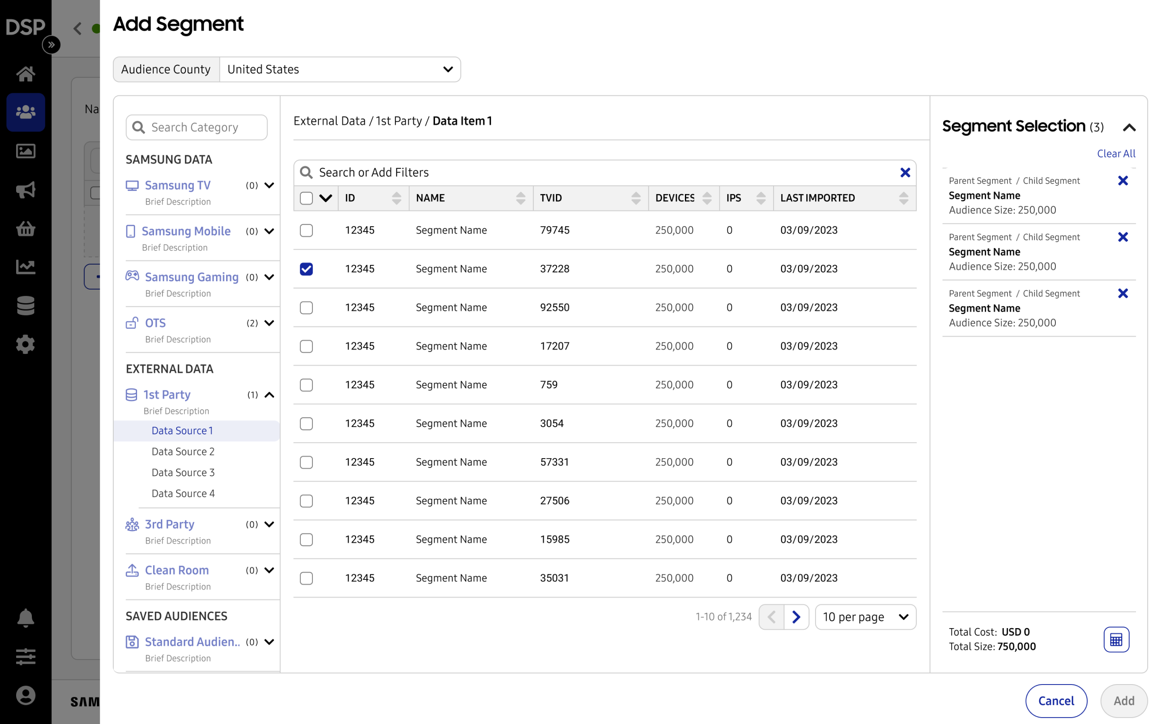The image size is (1161, 724).
Task: Open the audiences icon in sidebar
Action: [x=25, y=112]
